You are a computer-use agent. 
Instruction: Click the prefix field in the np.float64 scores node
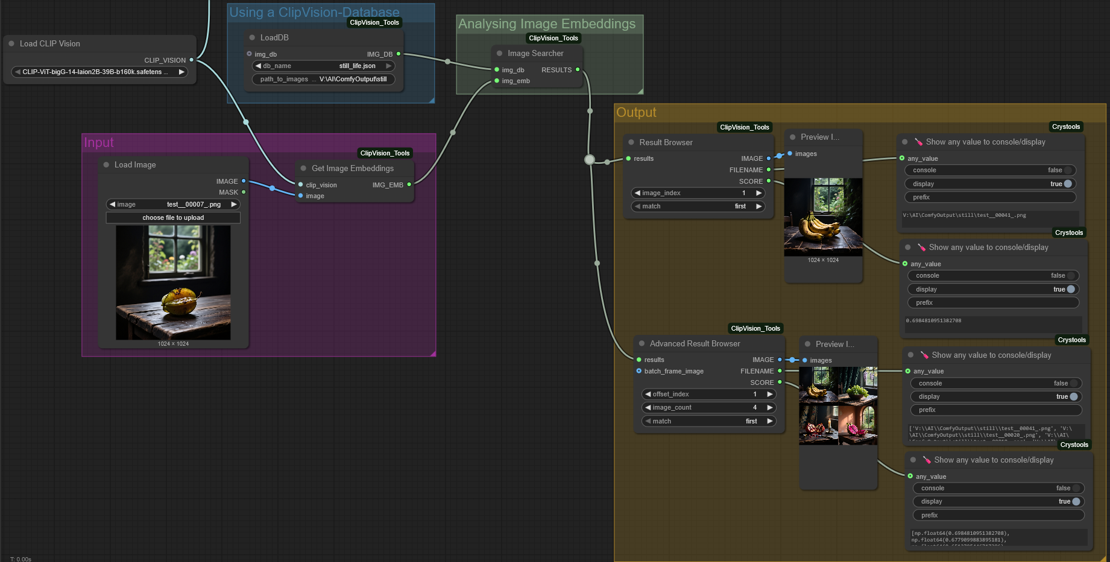pos(998,515)
